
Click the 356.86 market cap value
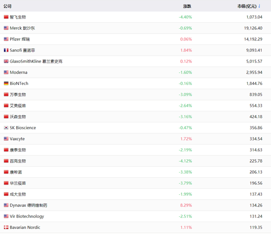click(x=256, y=127)
